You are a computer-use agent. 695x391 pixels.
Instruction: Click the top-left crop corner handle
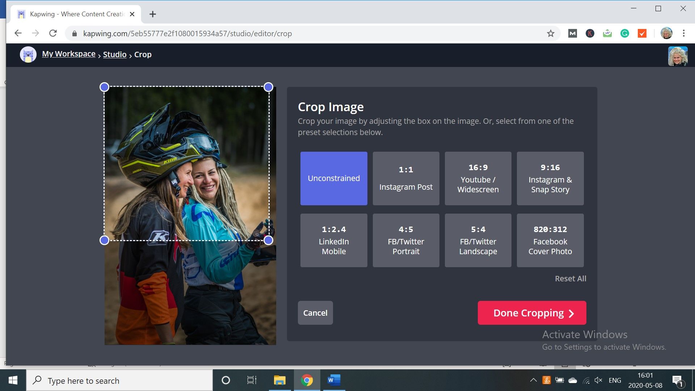click(x=104, y=87)
